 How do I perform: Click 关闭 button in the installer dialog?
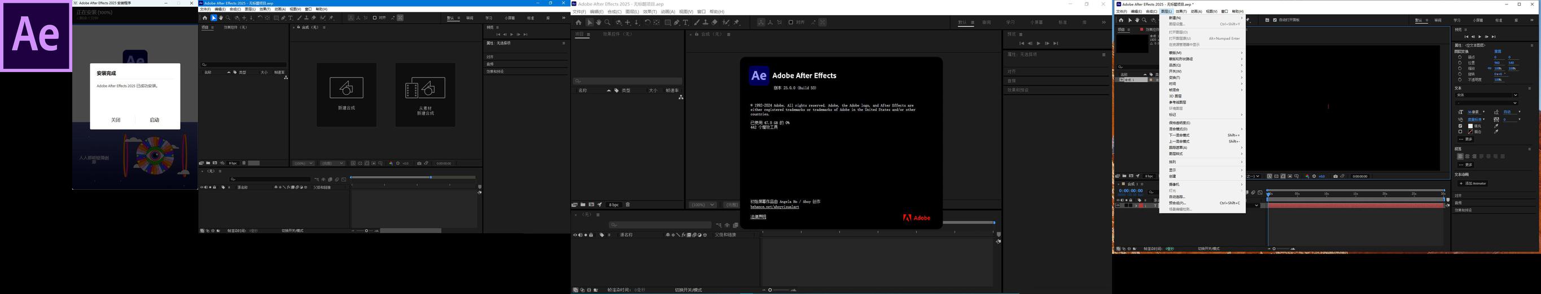[116, 120]
